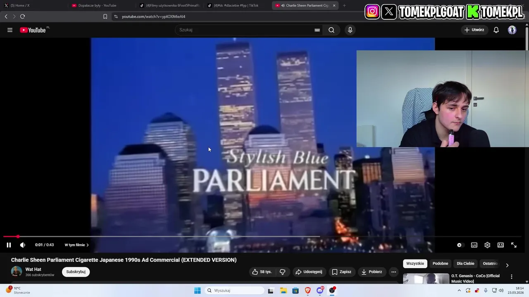The width and height of the screenshot is (529, 297).
Task: Open the Wat Hat channel name link
Action: [33, 269]
